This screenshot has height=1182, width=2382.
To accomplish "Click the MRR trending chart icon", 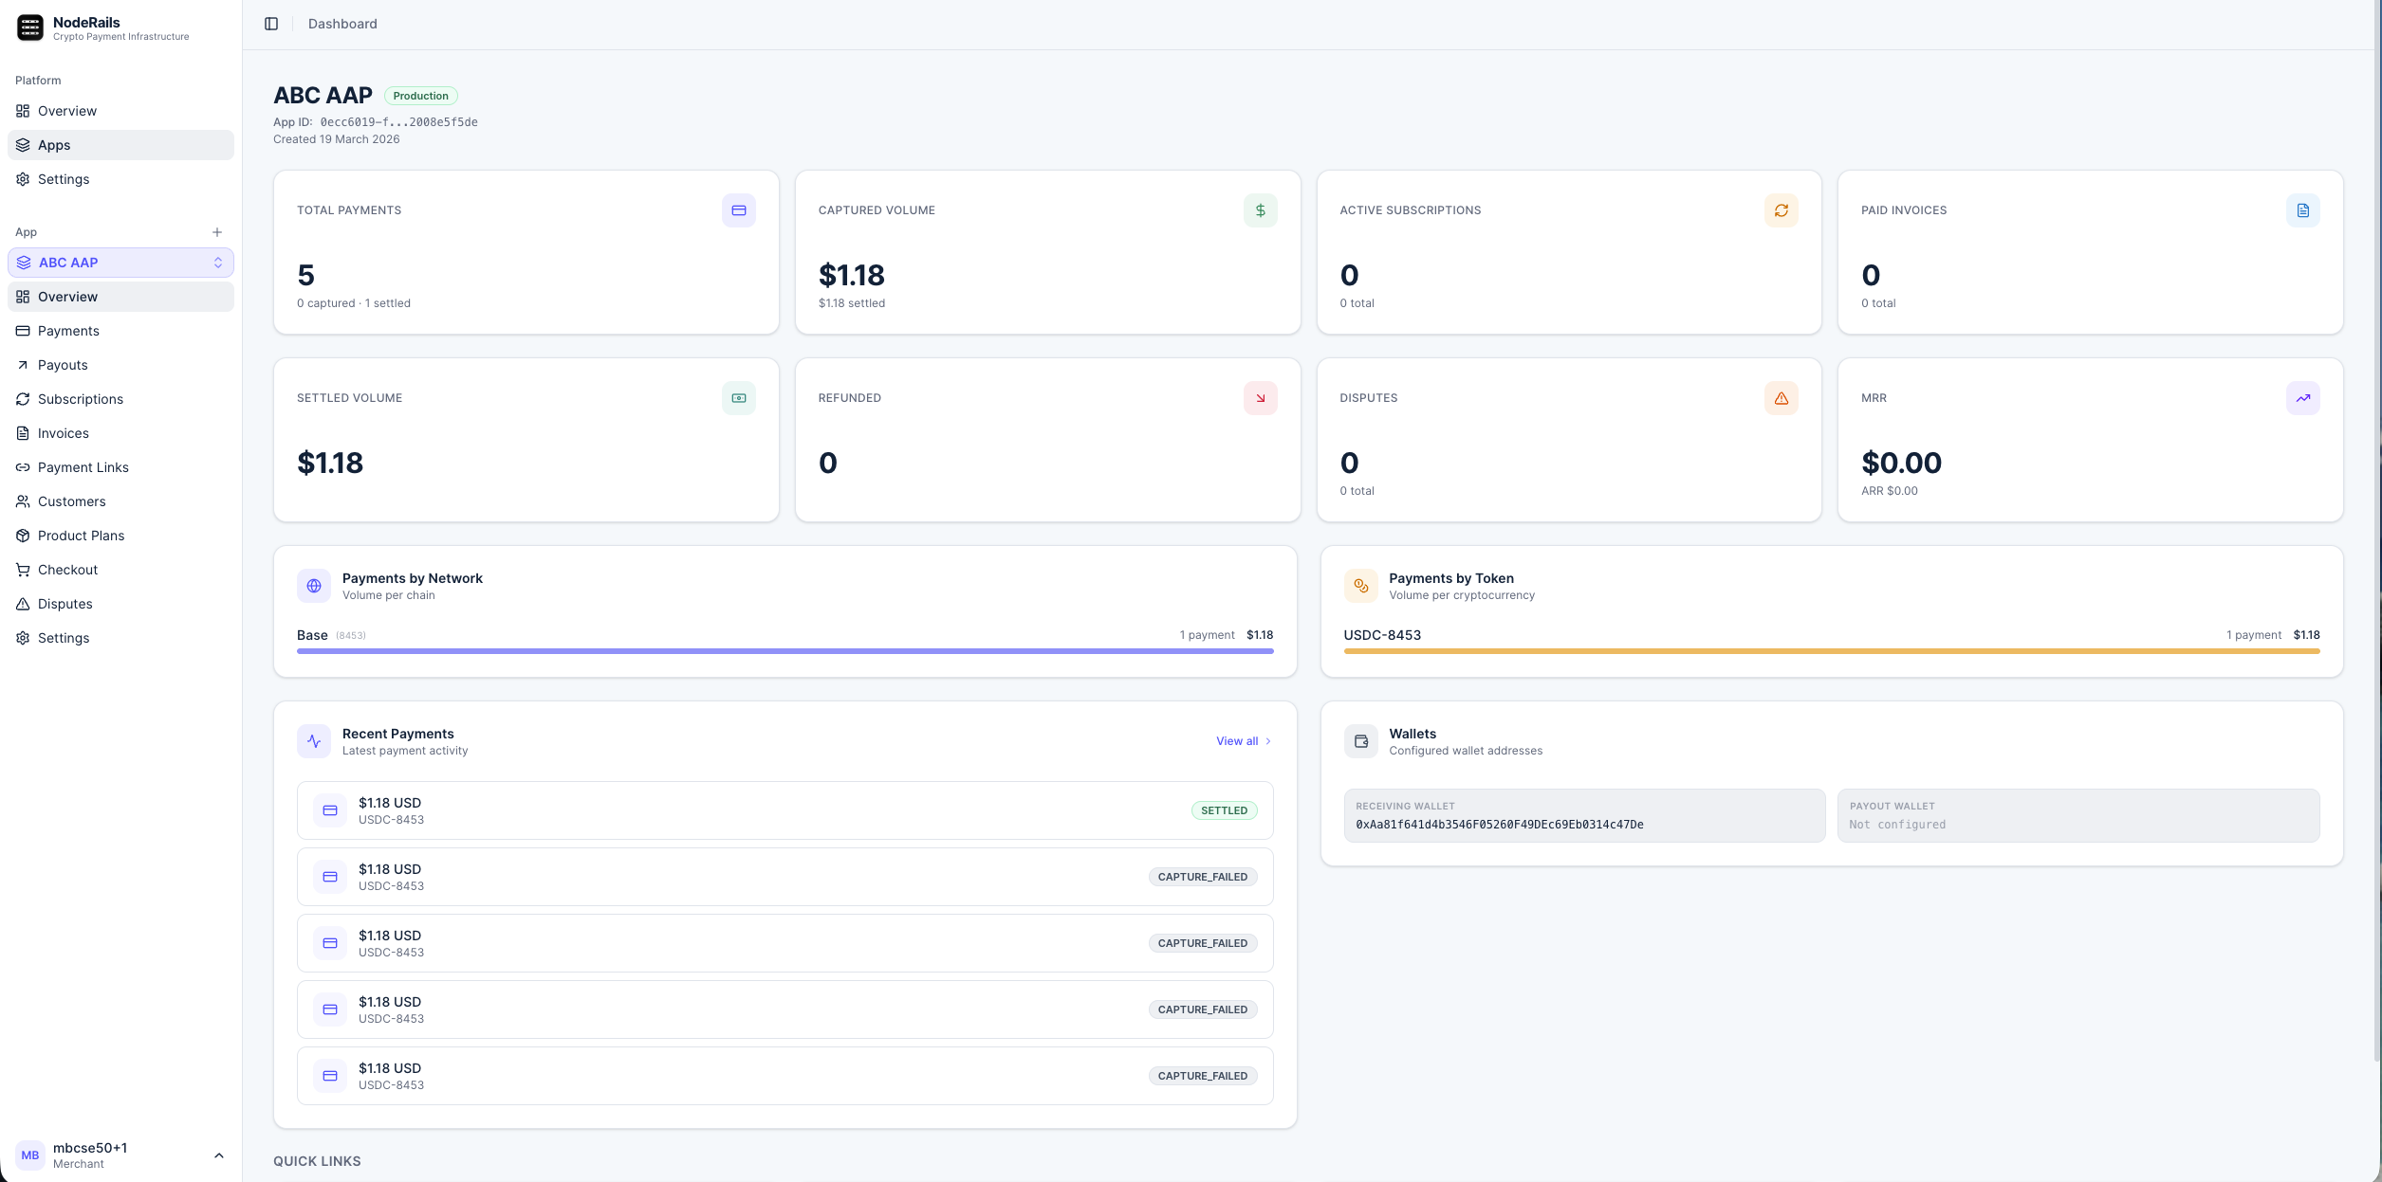I will click(2302, 398).
